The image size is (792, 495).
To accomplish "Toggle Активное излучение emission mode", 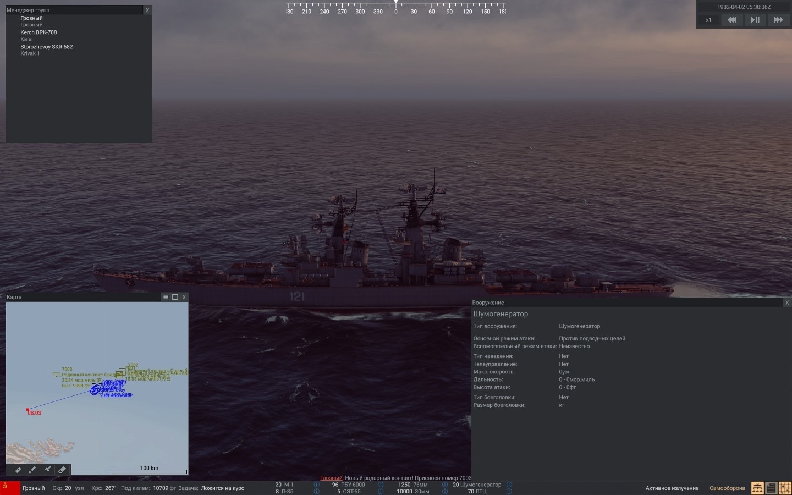I will tap(672, 488).
